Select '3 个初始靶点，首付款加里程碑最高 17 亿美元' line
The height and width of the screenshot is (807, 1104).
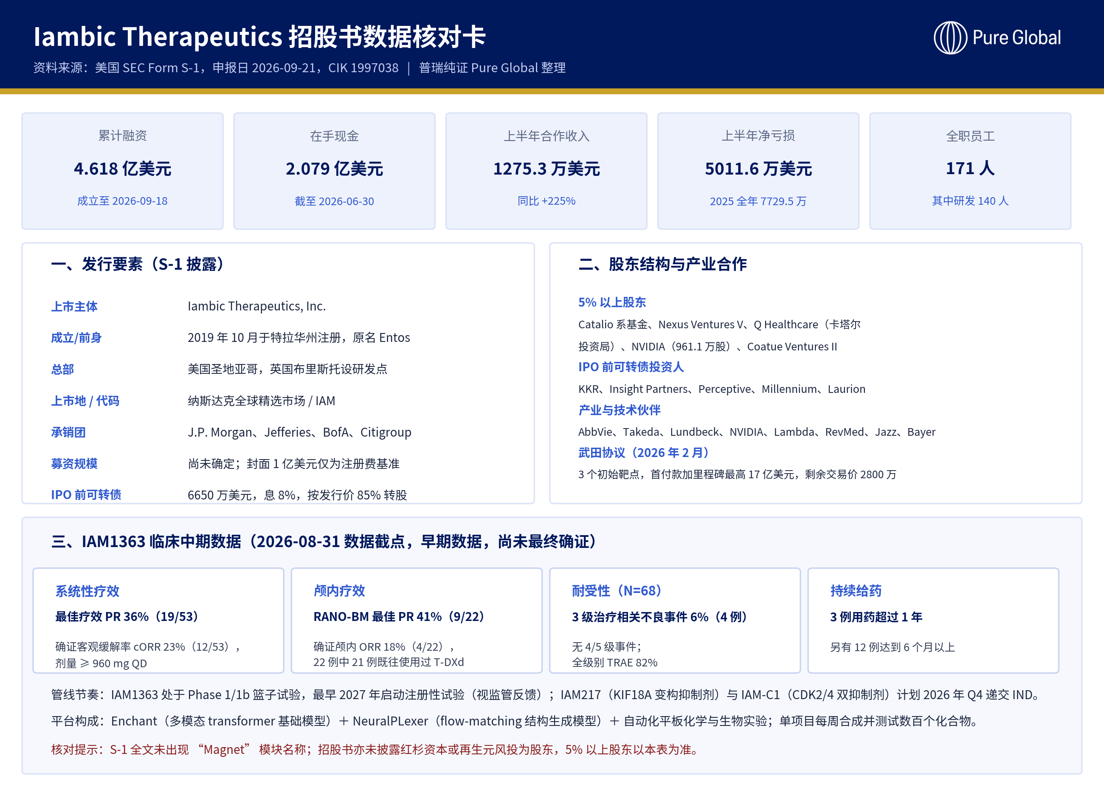[737, 474]
